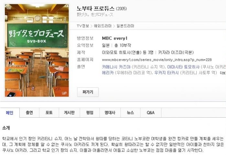This screenshot has height=155, width=226.
Task: Open the Q&A tab
Action: 151,112
